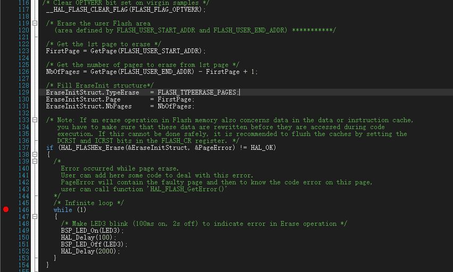Click __HAL_FLASH_CLEAR_FLAG macro on line 117
Image resolution: width=453 pixels, height=272 pixels.
coord(87,10)
